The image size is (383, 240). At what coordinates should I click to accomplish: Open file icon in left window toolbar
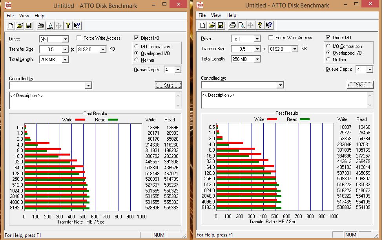point(20,26)
